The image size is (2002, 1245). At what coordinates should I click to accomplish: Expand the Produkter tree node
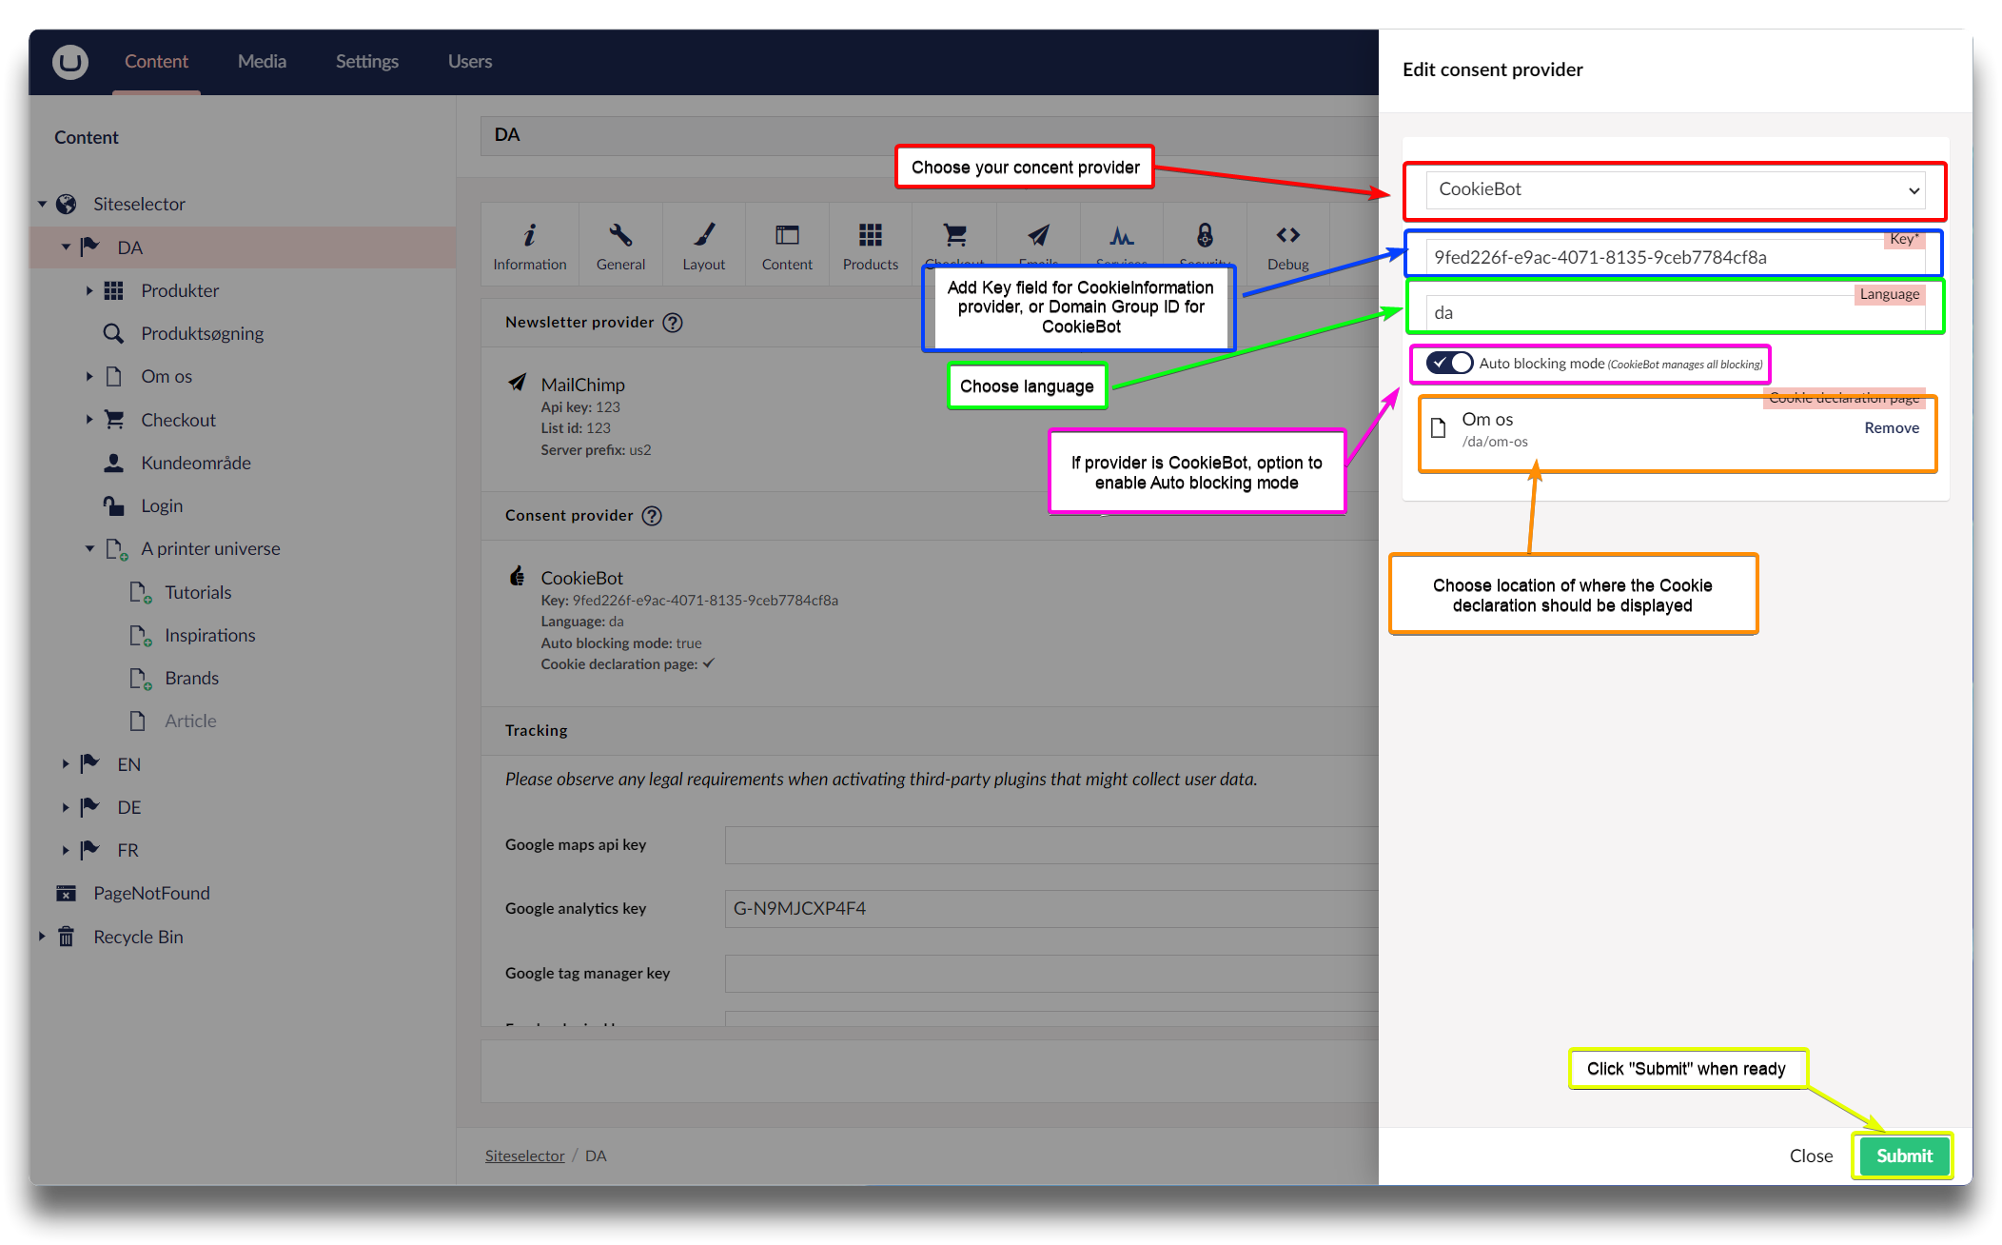click(89, 290)
